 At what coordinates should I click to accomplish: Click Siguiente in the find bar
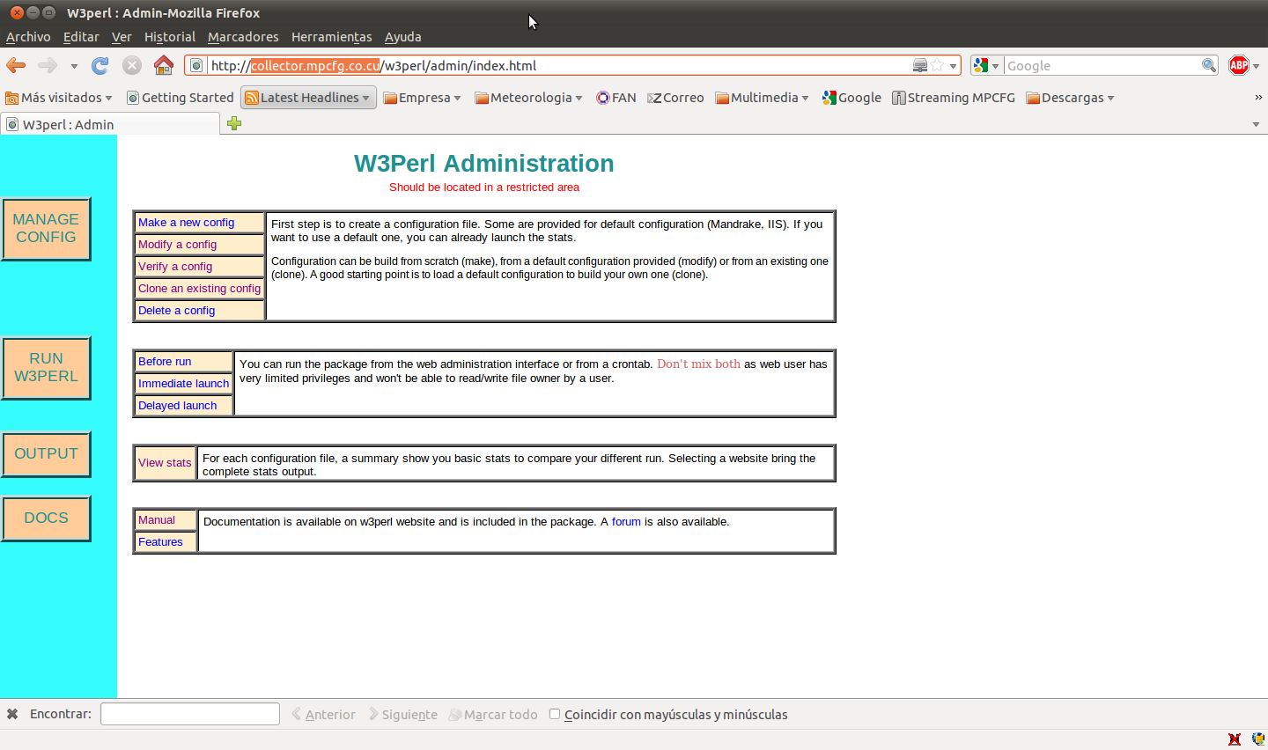pyautogui.click(x=402, y=715)
